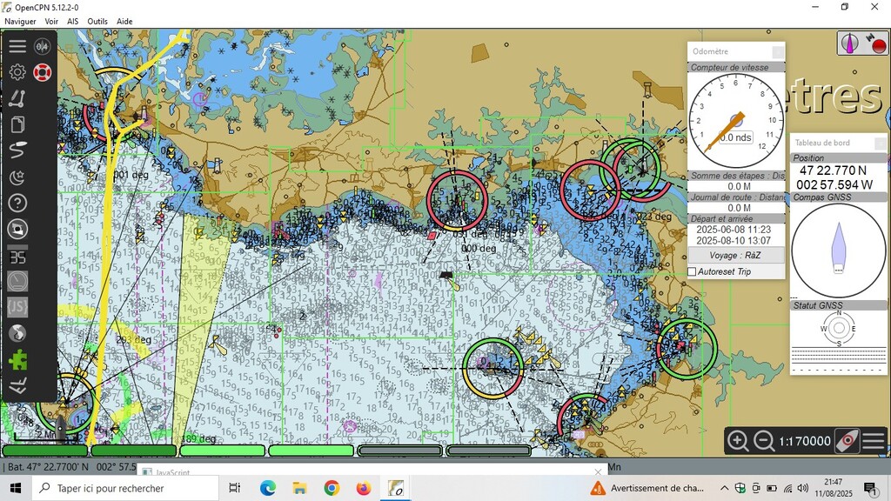Open the Options gear icon
Image resolution: width=891 pixels, height=501 pixels.
(17, 72)
